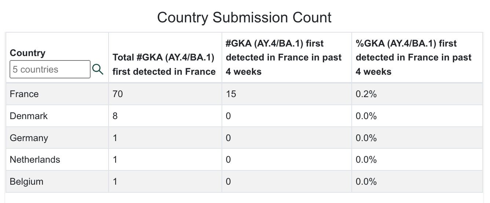Click Denmark total count 8
Viewport: 490px width, 203px height.
[115, 116]
